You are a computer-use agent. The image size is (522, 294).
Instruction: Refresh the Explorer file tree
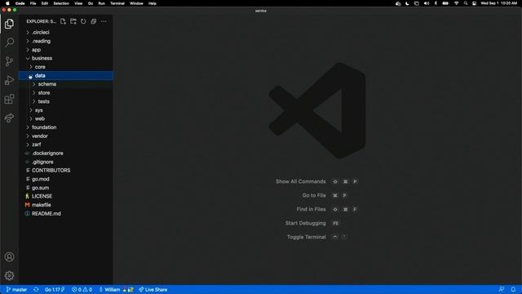[83, 21]
